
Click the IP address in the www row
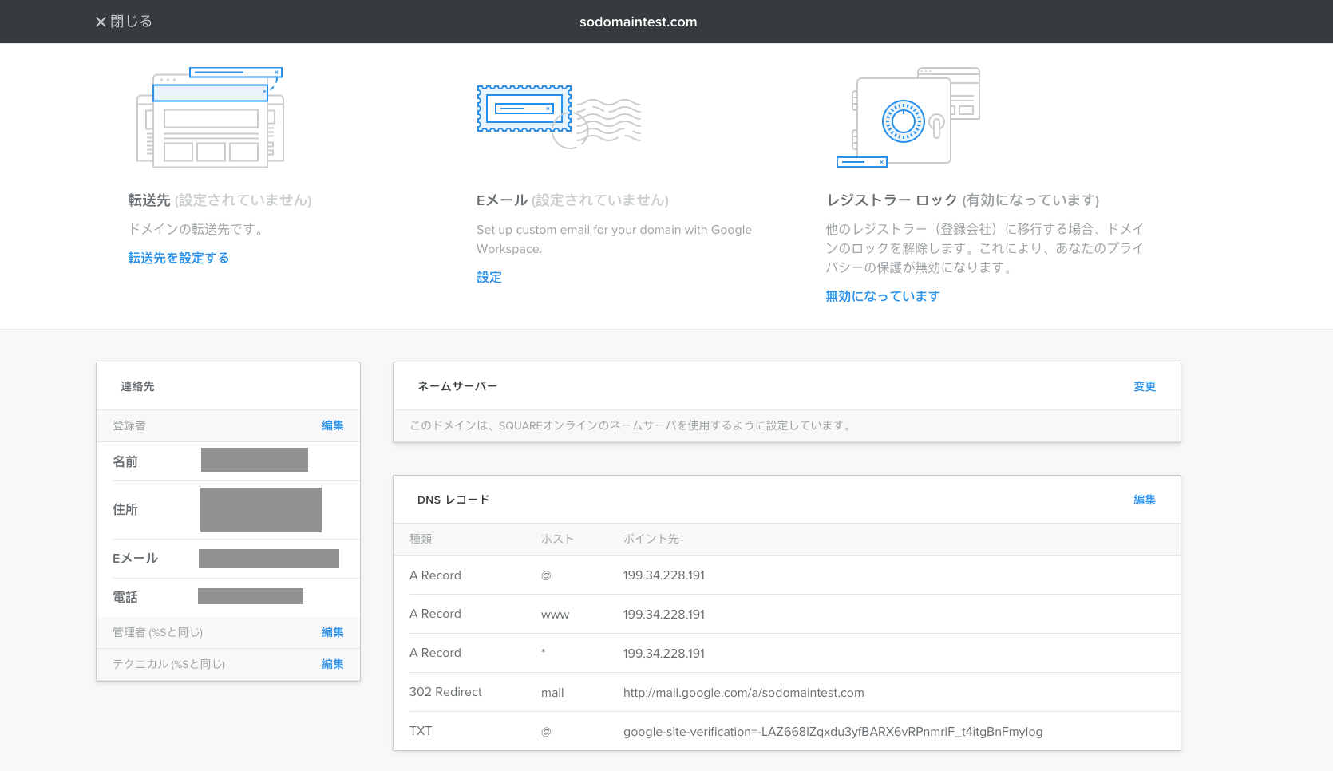click(664, 615)
